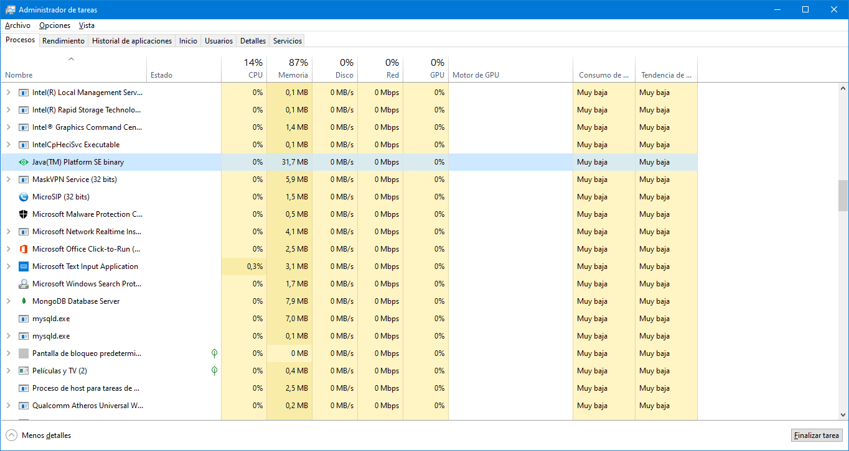
Task: Expand the Películas y TV (2) group
Action: (x=8, y=371)
